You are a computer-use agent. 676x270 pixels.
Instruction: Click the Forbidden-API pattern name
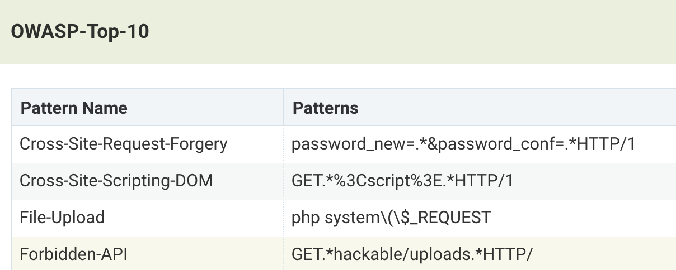pyautogui.click(x=73, y=254)
